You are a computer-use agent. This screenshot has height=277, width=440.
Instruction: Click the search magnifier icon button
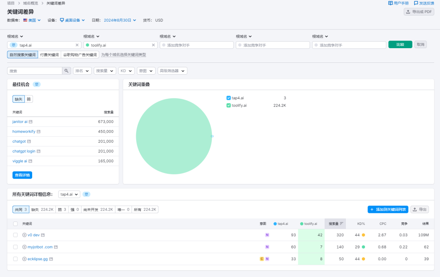coord(66,71)
